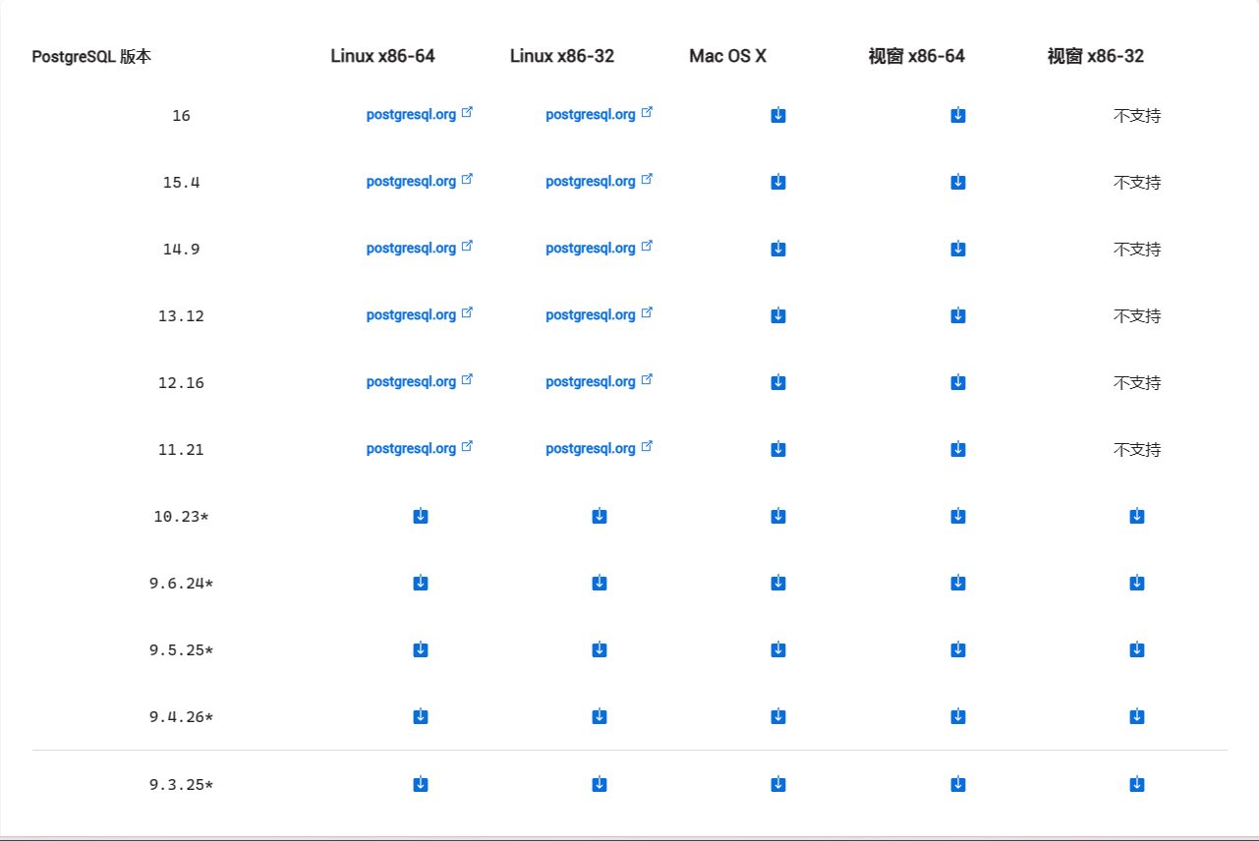The height and width of the screenshot is (841, 1259).
Task: Open postgresql.org Linux x86-32 link for version 12.16
Action: [x=600, y=381]
